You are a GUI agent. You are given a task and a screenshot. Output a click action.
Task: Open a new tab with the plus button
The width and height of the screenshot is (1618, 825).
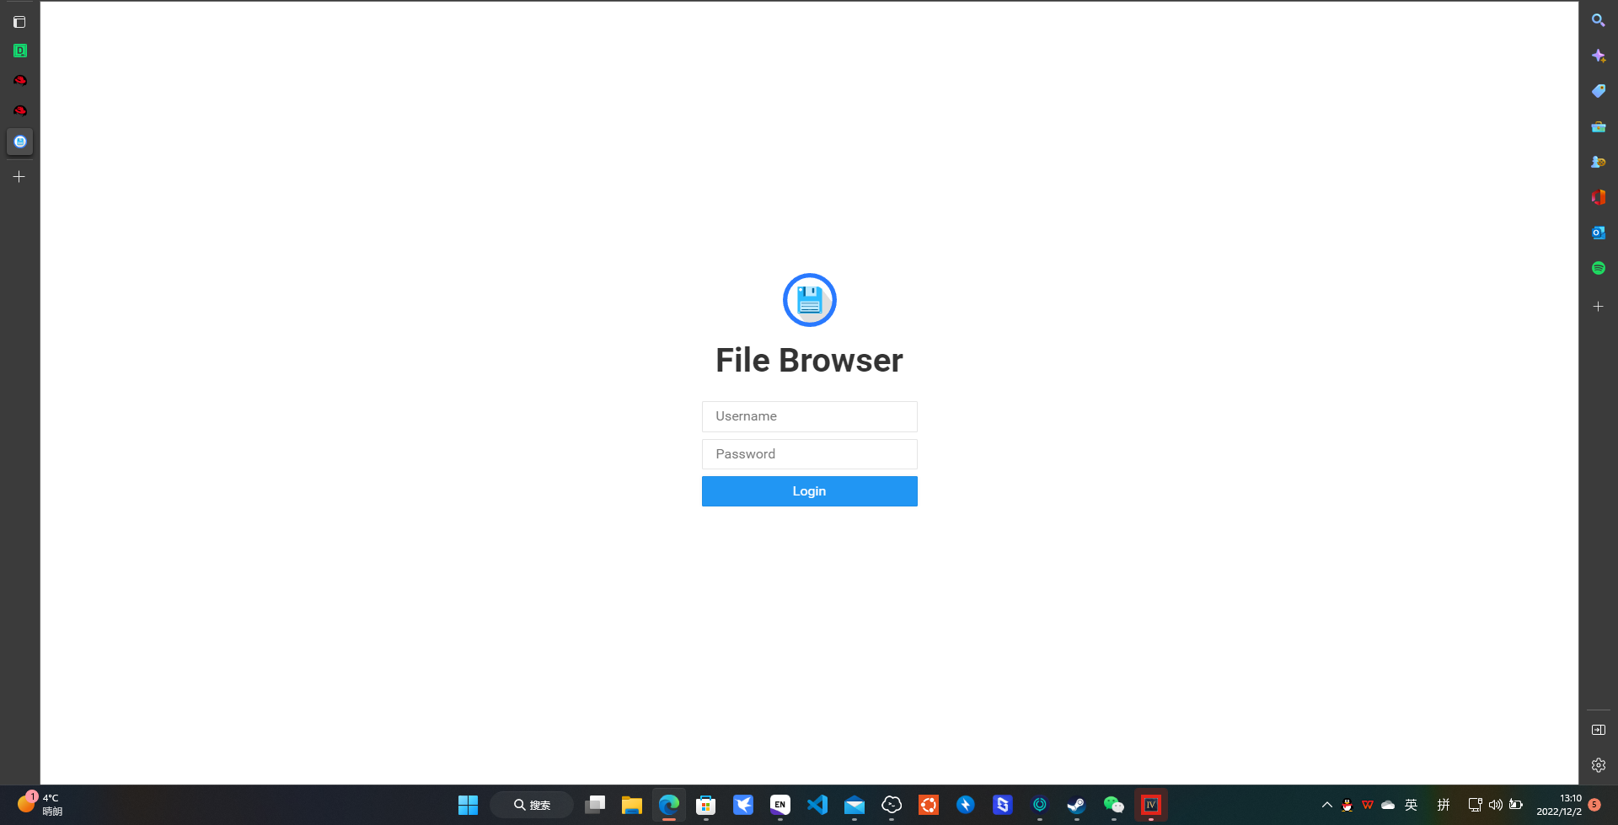coord(19,176)
